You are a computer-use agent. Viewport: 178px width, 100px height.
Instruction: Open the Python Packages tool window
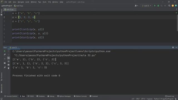click(x=64, y=96)
